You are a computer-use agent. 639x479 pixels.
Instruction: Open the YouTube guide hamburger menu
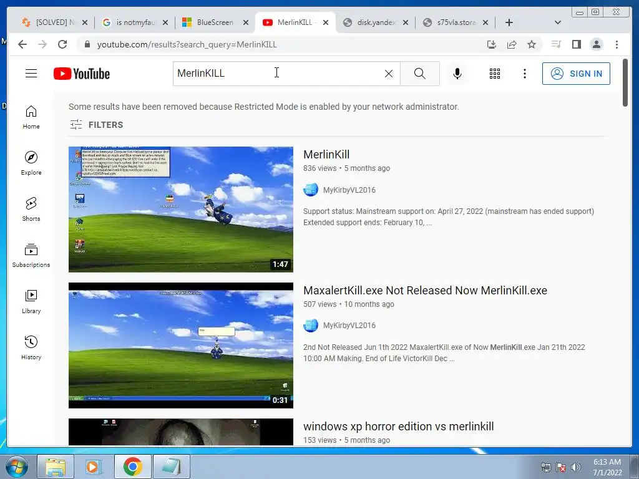click(x=31, y=74)
